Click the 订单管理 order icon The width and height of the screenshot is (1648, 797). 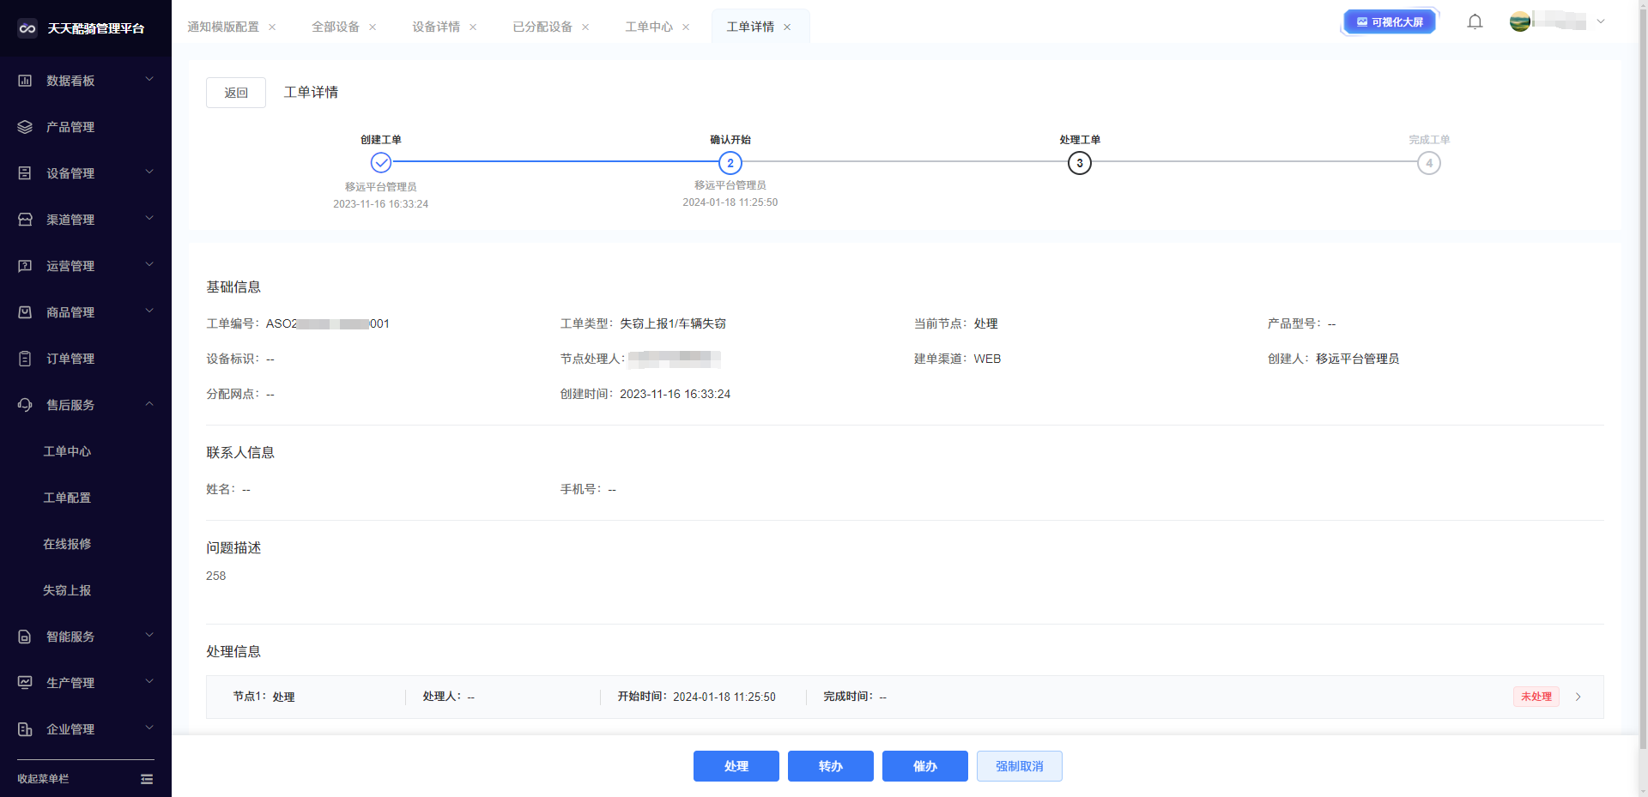click(x=25, y=359)
